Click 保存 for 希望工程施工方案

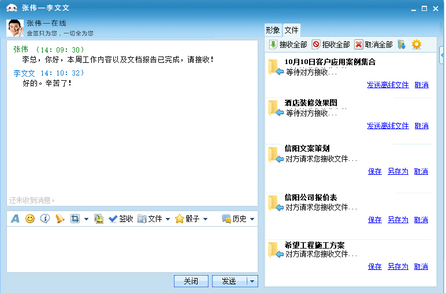[374, 266]
